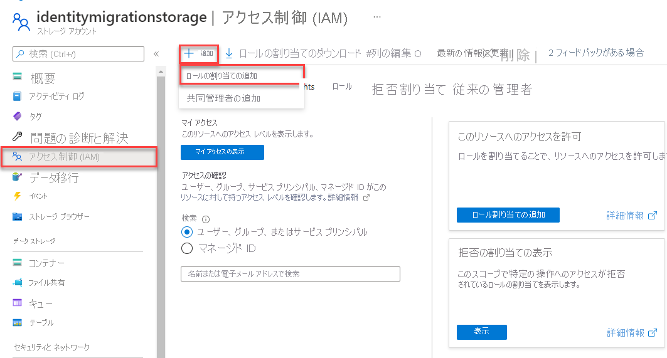Switch to 拒否割り当て tab
This screenshot has height=358, width=667.
point(408,89)
